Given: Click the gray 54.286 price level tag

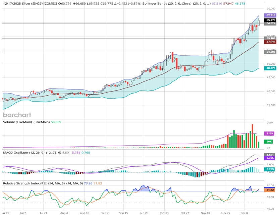Looking at the screenshot, I should (271, 52).
